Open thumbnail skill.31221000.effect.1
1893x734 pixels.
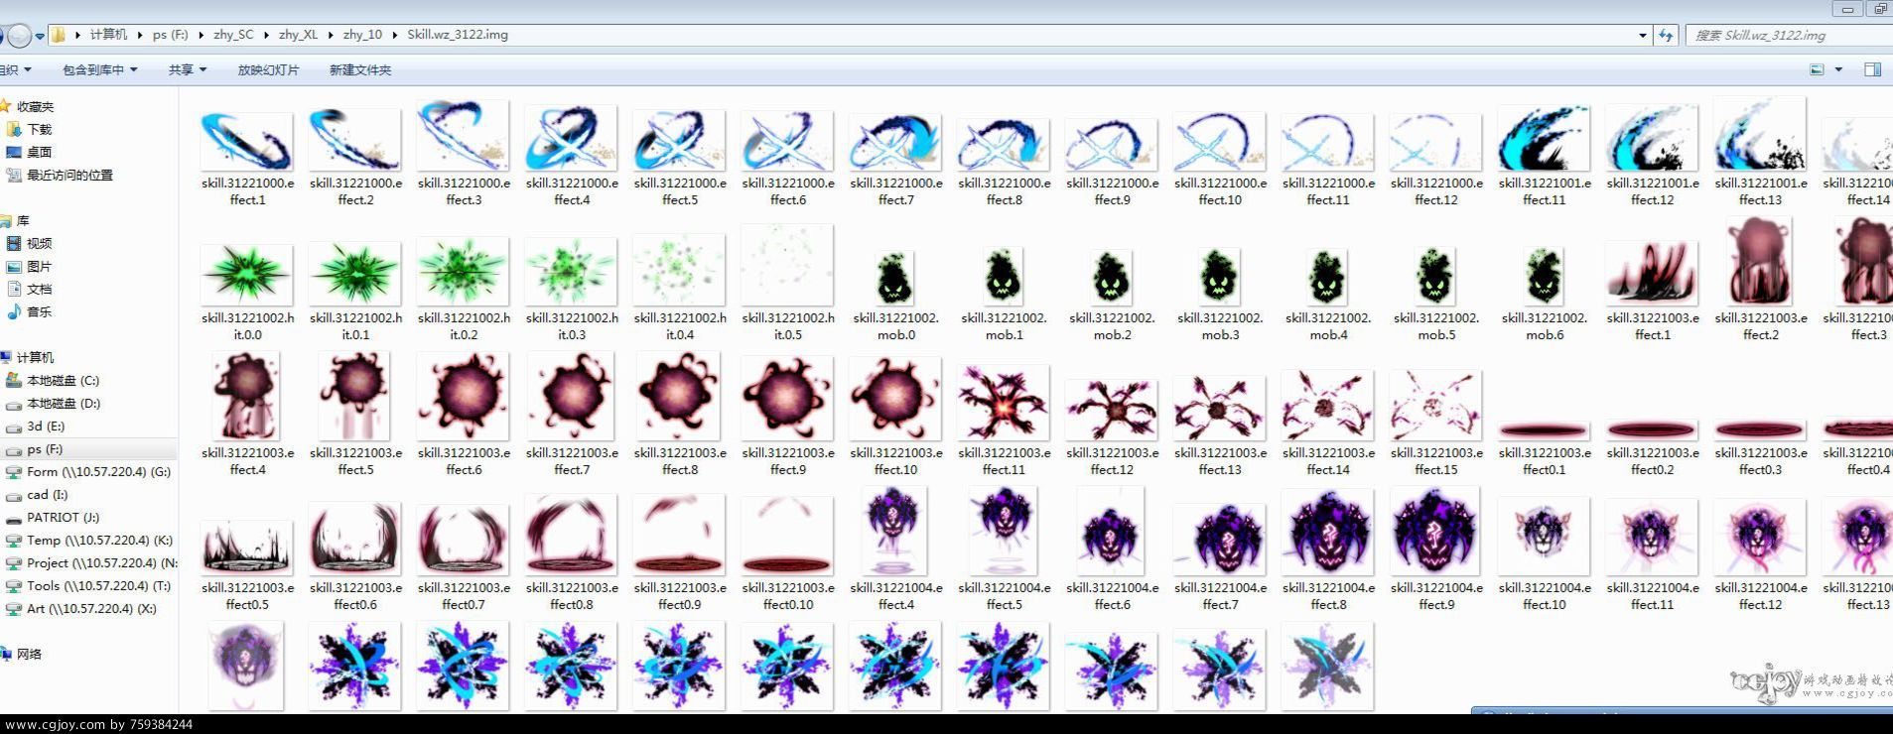click(247, 141)
